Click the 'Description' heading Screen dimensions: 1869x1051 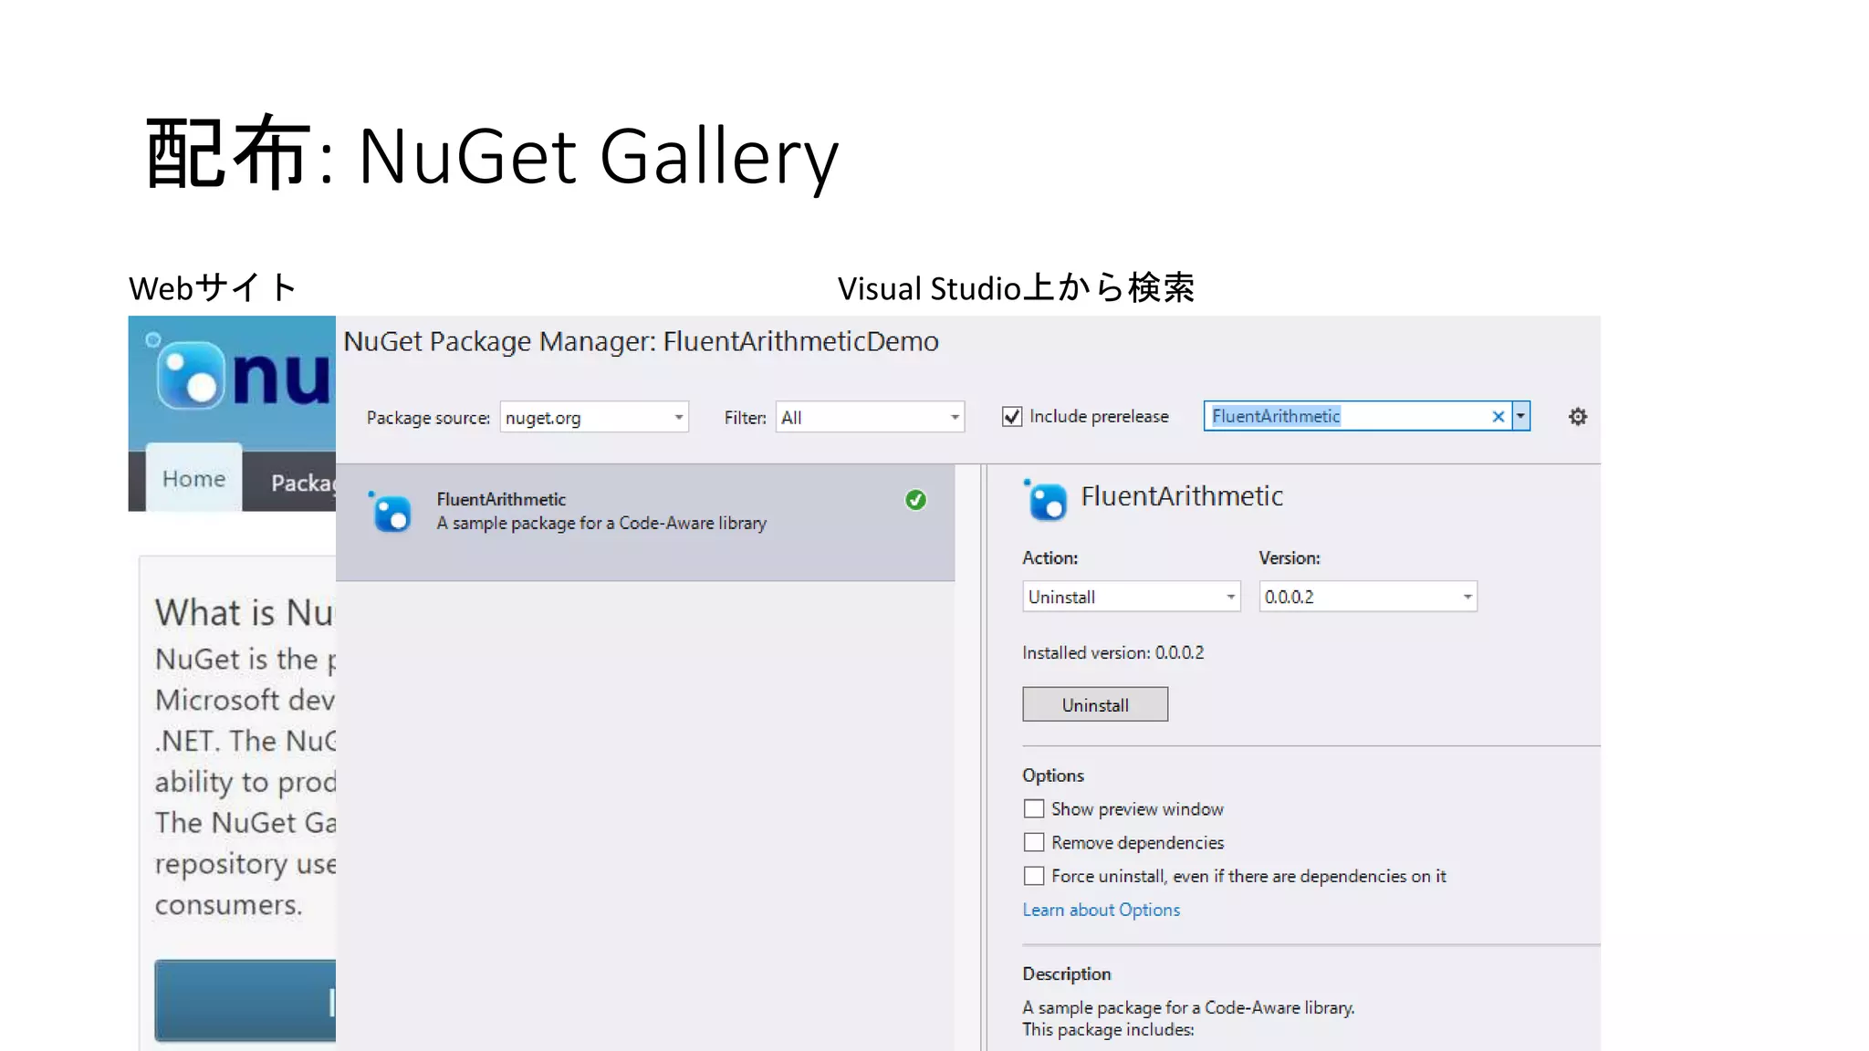tap(1067, 973)
